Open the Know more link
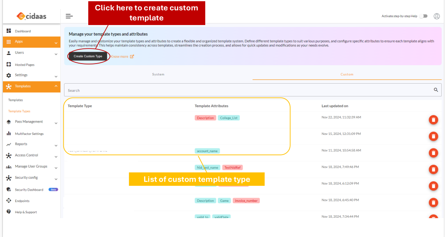The image size is (445, 237). (x=120, y=56)
